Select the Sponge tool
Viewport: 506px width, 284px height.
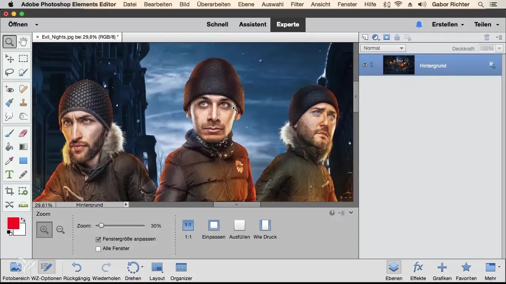point(23,116)
